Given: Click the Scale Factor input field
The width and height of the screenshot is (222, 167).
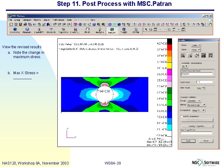Looking at the screenshot, I should tap(205, 82).
